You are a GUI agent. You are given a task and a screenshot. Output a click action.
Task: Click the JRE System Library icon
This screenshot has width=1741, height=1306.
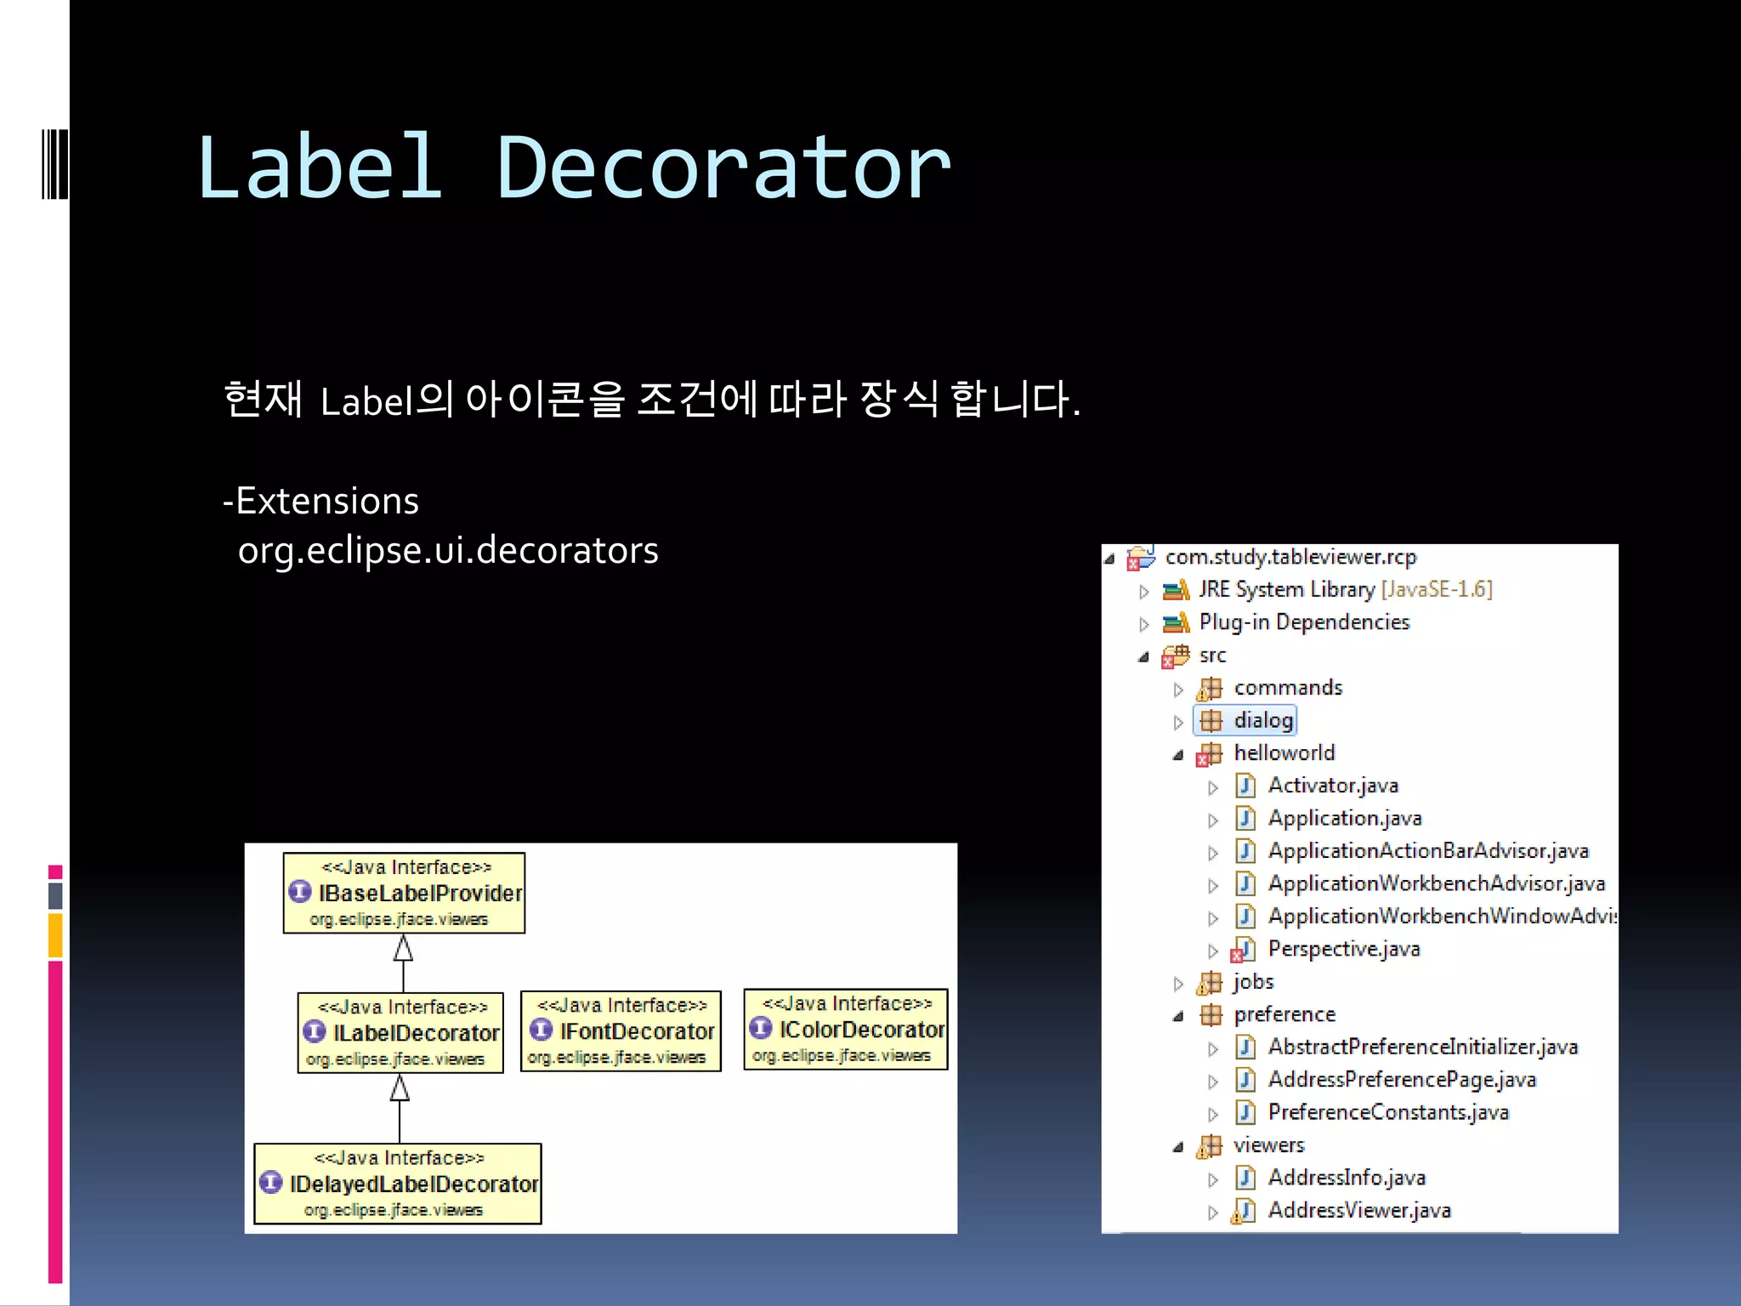point(1176,590)
